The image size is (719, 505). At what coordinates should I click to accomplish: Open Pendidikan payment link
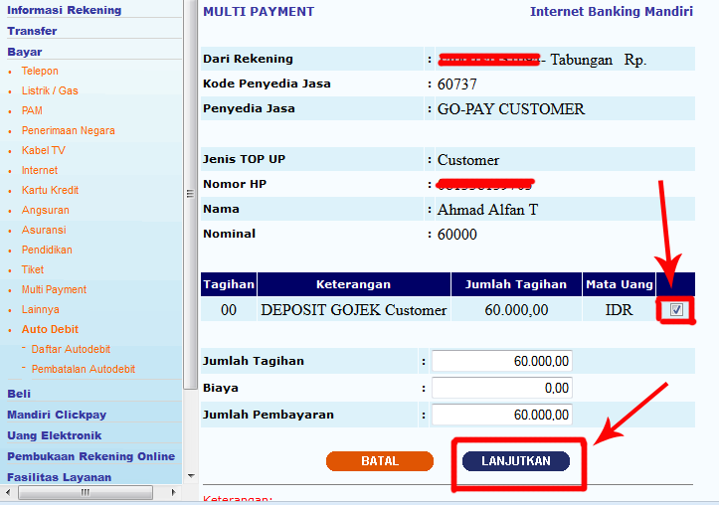point(47,250)
